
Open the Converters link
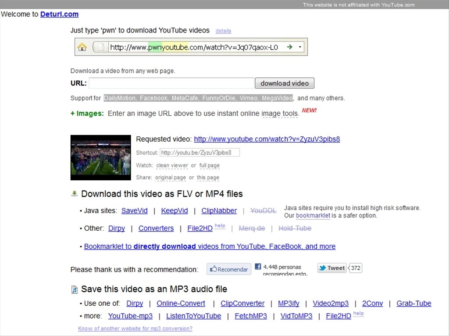tap(156, 228)
